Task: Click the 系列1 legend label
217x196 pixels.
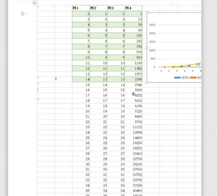Action: (x=185, y=78)
